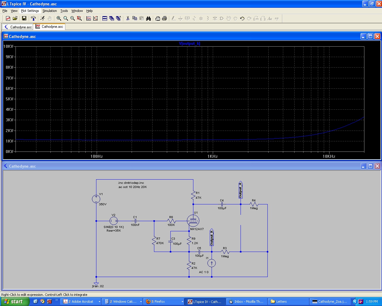The image size is (382, 306).
Task: Open the Windows Calculator taskbar dropdown
Action: point(140,301)
